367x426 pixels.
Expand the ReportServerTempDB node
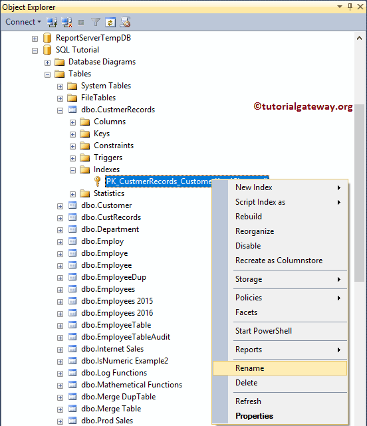coord(35,39)
